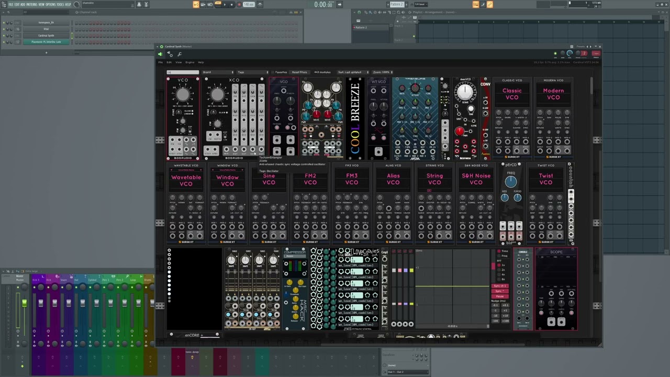Click the Stop button in transport bar
670x377 pixels.
tap(231, 5)
